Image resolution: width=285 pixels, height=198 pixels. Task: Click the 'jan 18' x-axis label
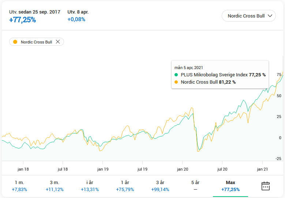tap(23, 169)
